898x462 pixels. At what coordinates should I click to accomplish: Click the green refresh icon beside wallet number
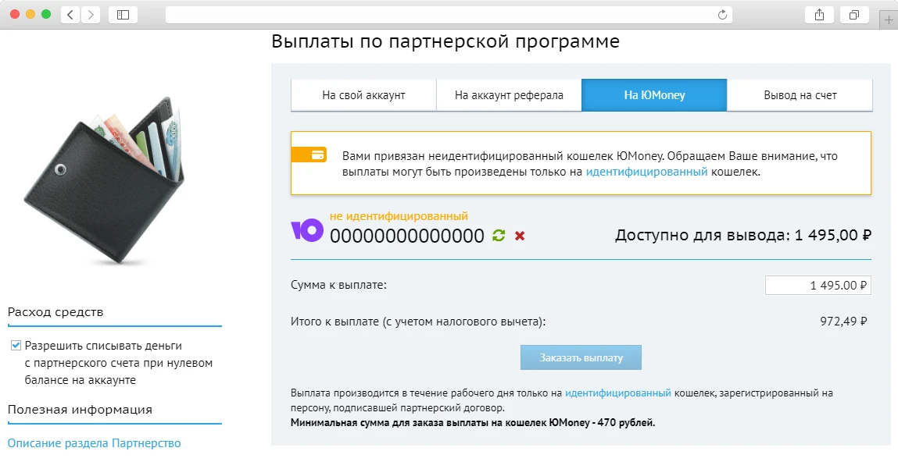498,234
